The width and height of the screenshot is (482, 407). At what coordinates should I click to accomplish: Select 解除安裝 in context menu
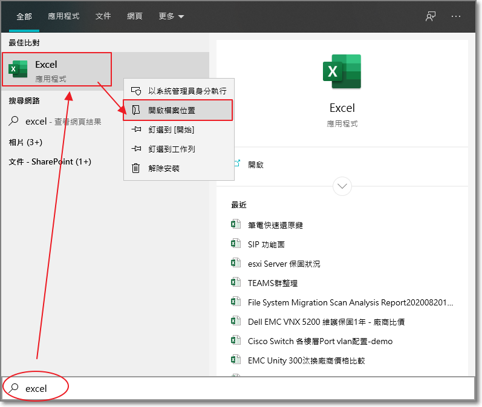(x=179, y=168)
